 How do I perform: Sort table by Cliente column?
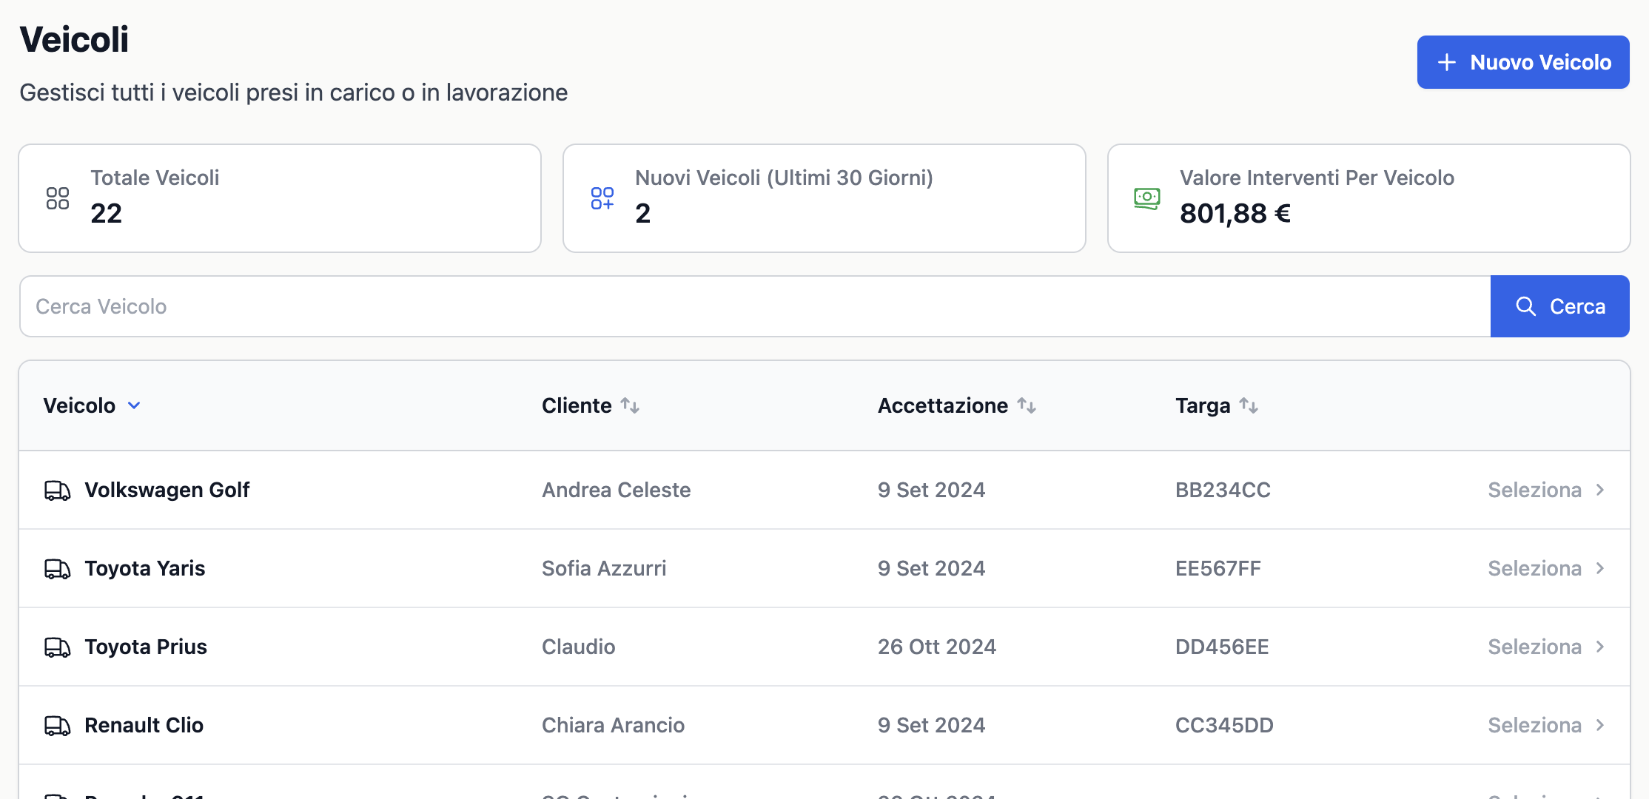590,405
